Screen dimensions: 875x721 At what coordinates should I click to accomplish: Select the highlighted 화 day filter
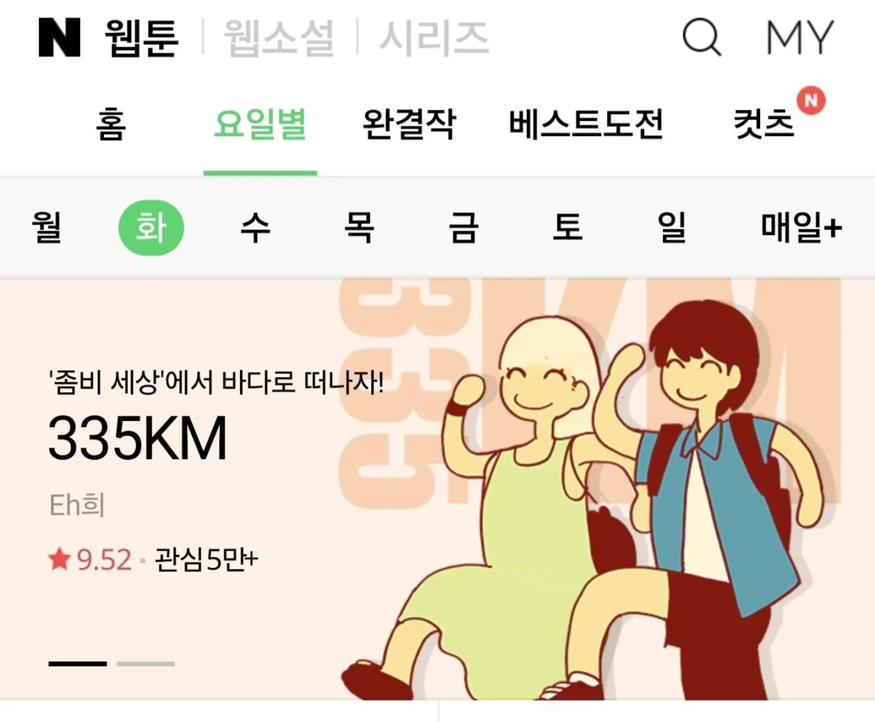[x=151, y=228]
